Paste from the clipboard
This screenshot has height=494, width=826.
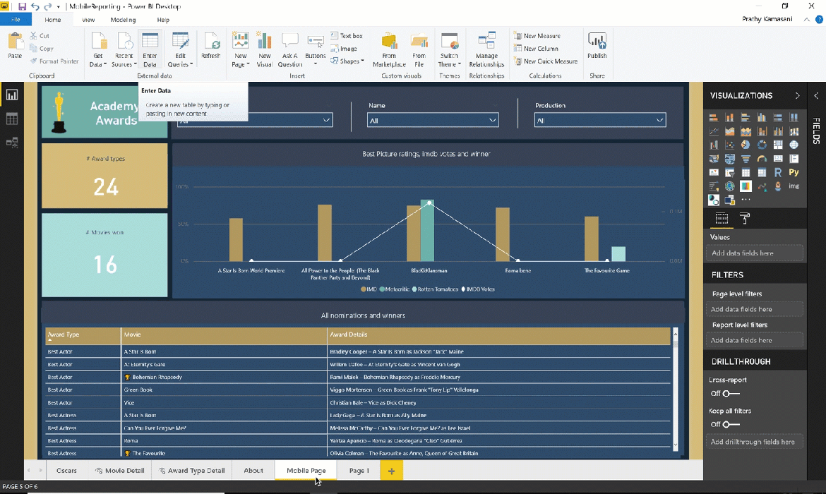click(x=15, y=46)
